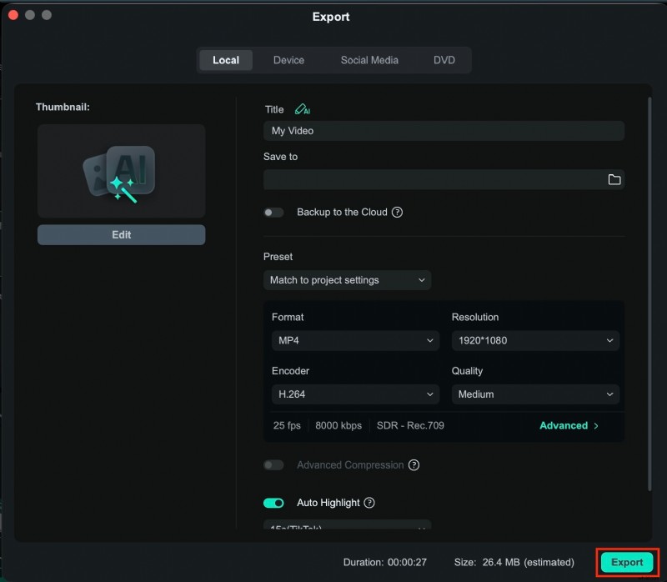Disable Auto Highlight

[273, 502]
